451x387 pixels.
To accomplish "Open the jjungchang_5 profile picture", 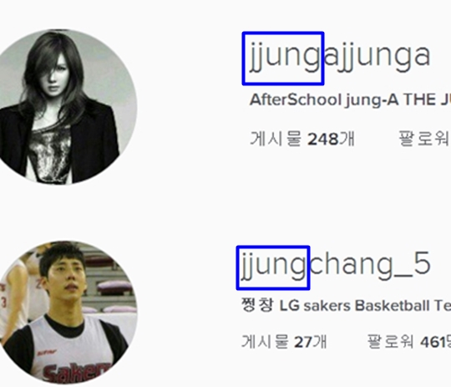I will (60, 313).
